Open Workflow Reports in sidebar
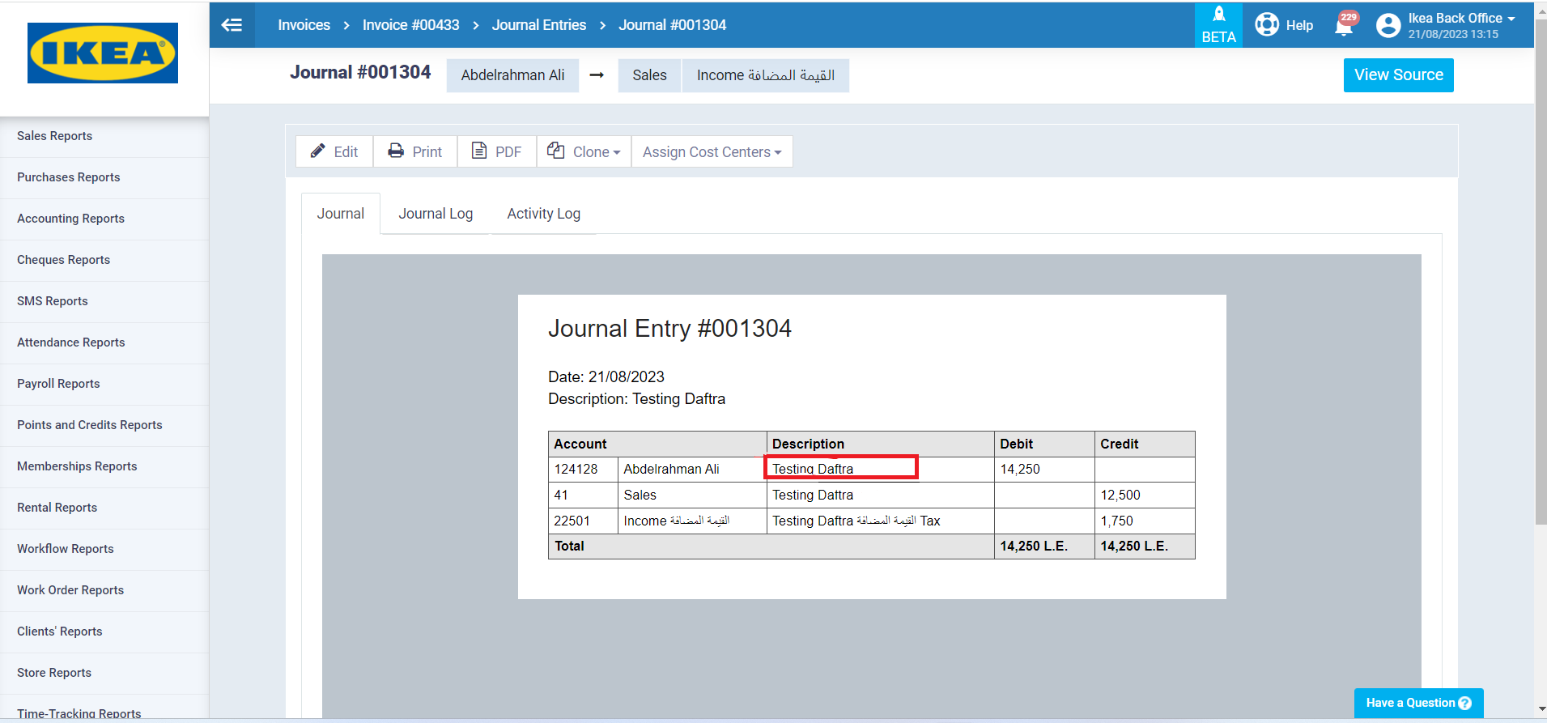1547x723 pixels. [104, 549]
